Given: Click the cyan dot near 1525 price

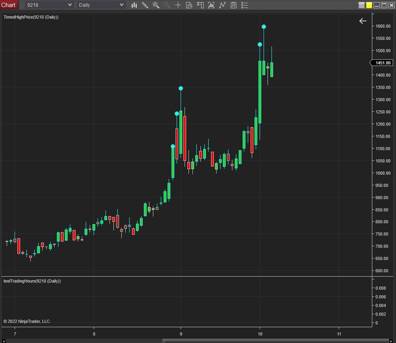Looking at the screenshot, I should [x=260, y=44].
